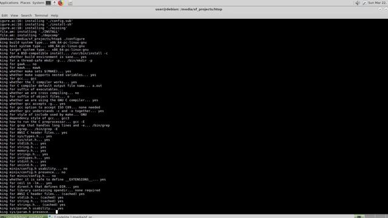Open the terminal Help menu
388x218 pixels.
tap(55, 15)
